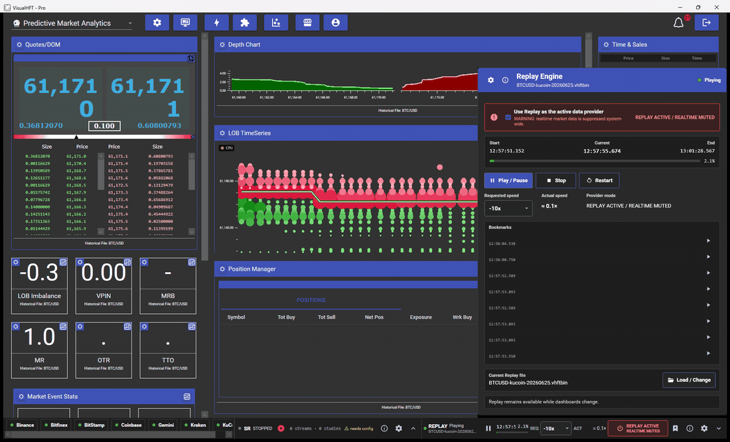Viewport: 730px width, 442px height.
Task: Open Position Manager settings gear
Action: tap(222, 269)
